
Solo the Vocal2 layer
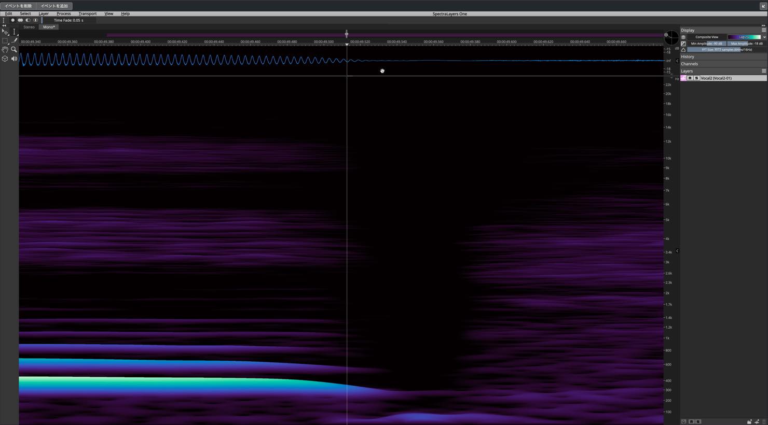pyautogui.click(x=696, y=78)
